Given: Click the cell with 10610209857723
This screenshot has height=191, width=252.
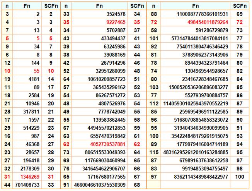Looking at the screenshot, I should click(x=105, y=79).
